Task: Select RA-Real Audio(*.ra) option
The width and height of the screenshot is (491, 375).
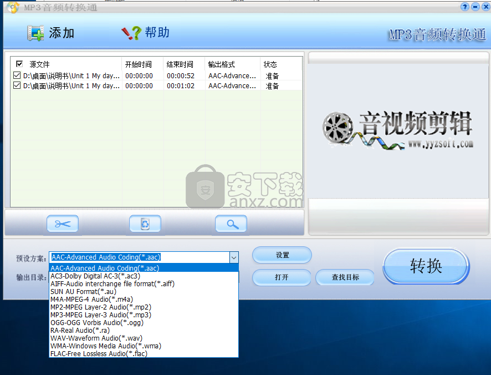Action: (144, 331)
